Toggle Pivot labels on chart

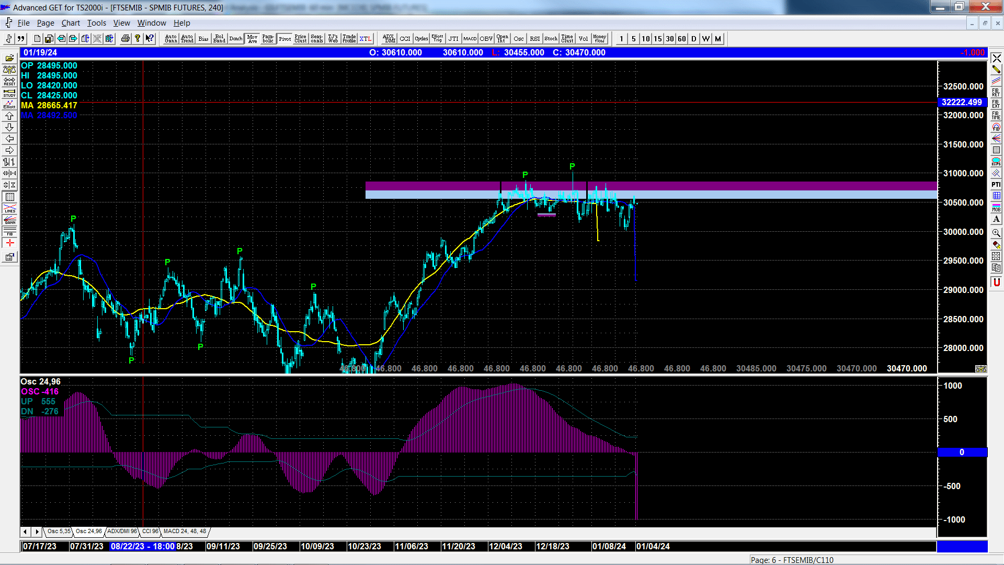tap(284, 39)
